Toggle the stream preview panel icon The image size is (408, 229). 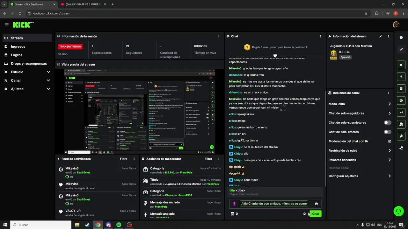[401, 65]
